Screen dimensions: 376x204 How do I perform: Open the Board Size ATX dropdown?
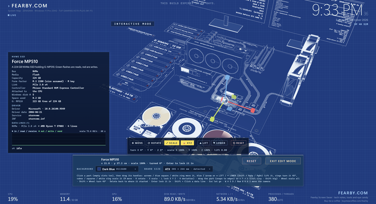[x=188, y=169]
